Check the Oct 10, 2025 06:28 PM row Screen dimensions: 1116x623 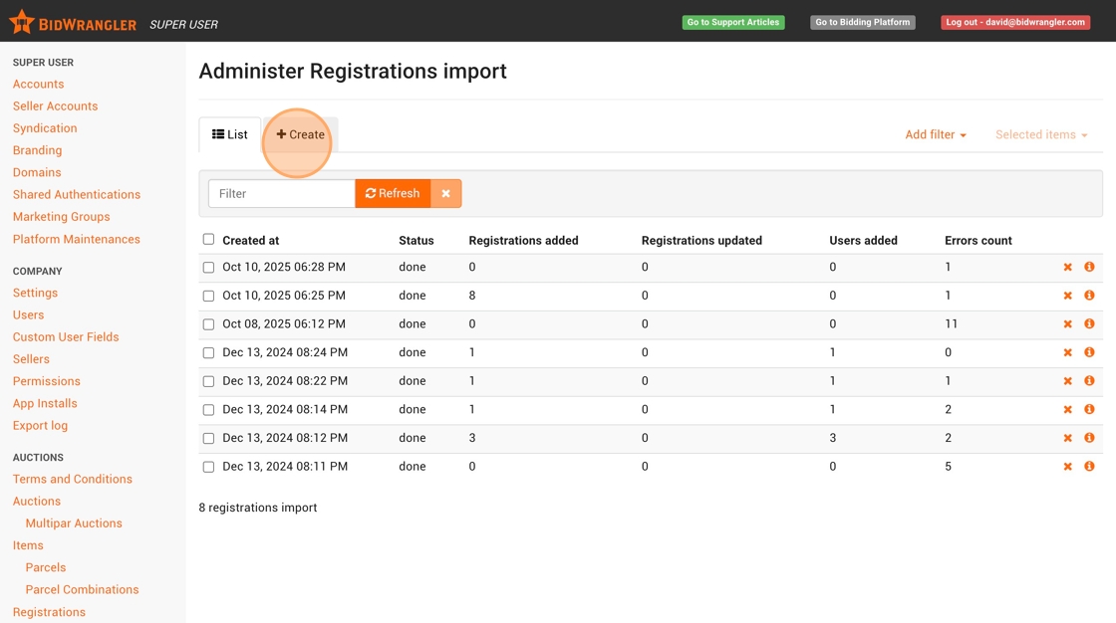click(208, 268)
